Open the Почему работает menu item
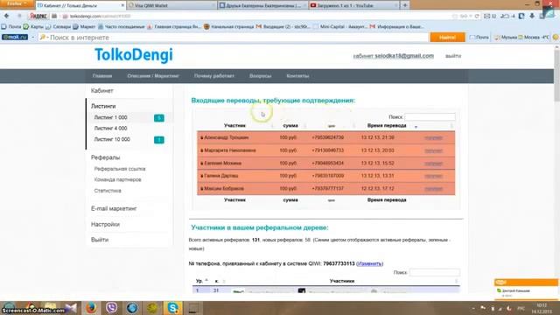560x315 pixels. click(x=214, y=76)
